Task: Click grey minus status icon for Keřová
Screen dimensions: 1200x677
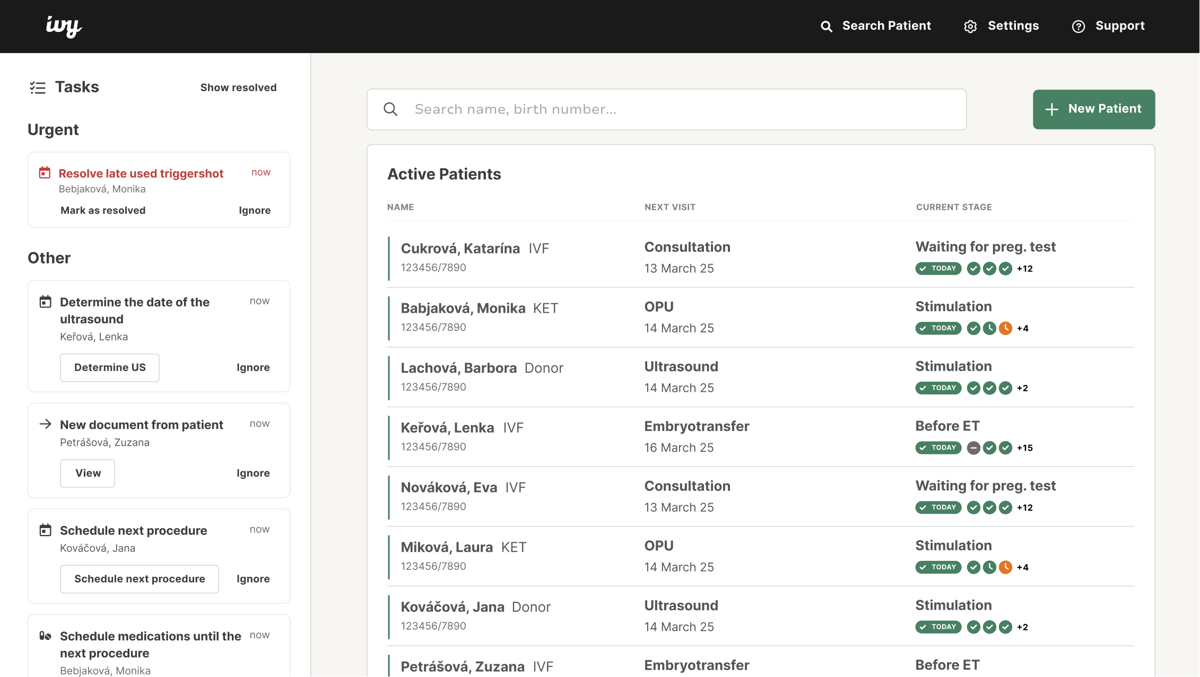Action: pos(973,448)
